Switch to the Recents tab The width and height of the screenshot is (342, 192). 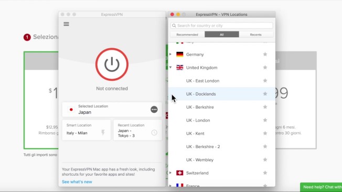(256, 35)
